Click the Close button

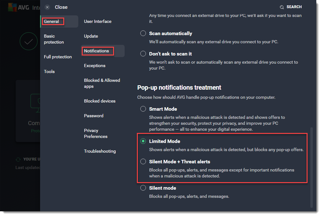(x=61, y=7)
